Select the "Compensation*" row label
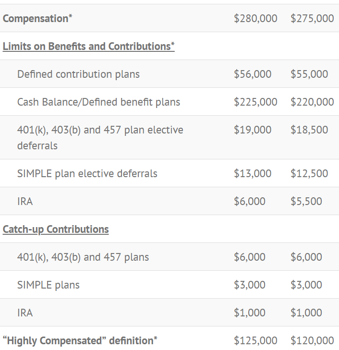 point(37,19)
